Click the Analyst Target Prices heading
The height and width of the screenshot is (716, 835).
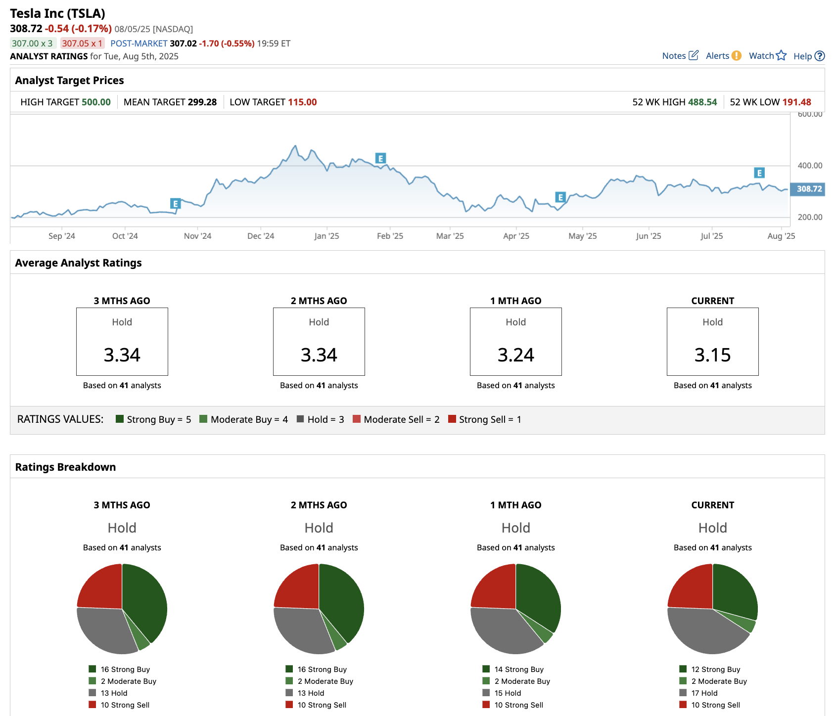pyautogui.click(x=69, y=80)
